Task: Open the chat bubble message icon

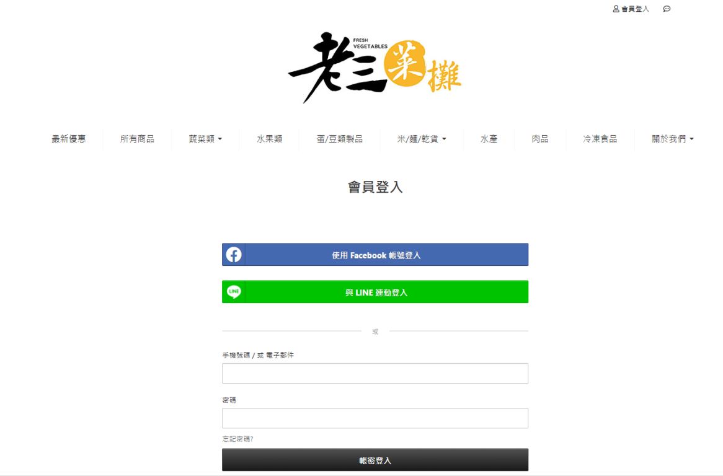Action: coord(667,9)
